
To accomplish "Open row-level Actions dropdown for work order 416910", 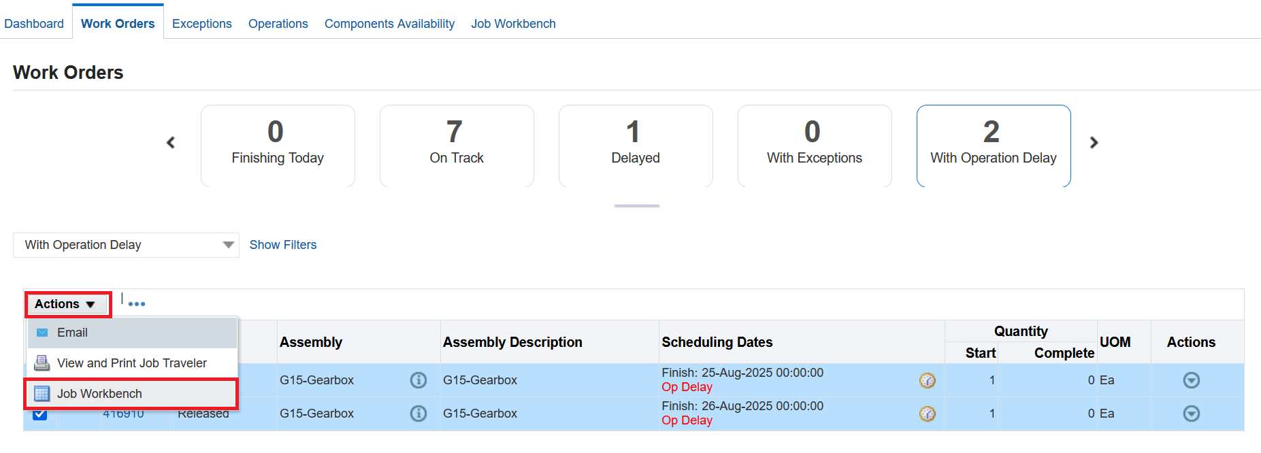I will point(1191,414).
